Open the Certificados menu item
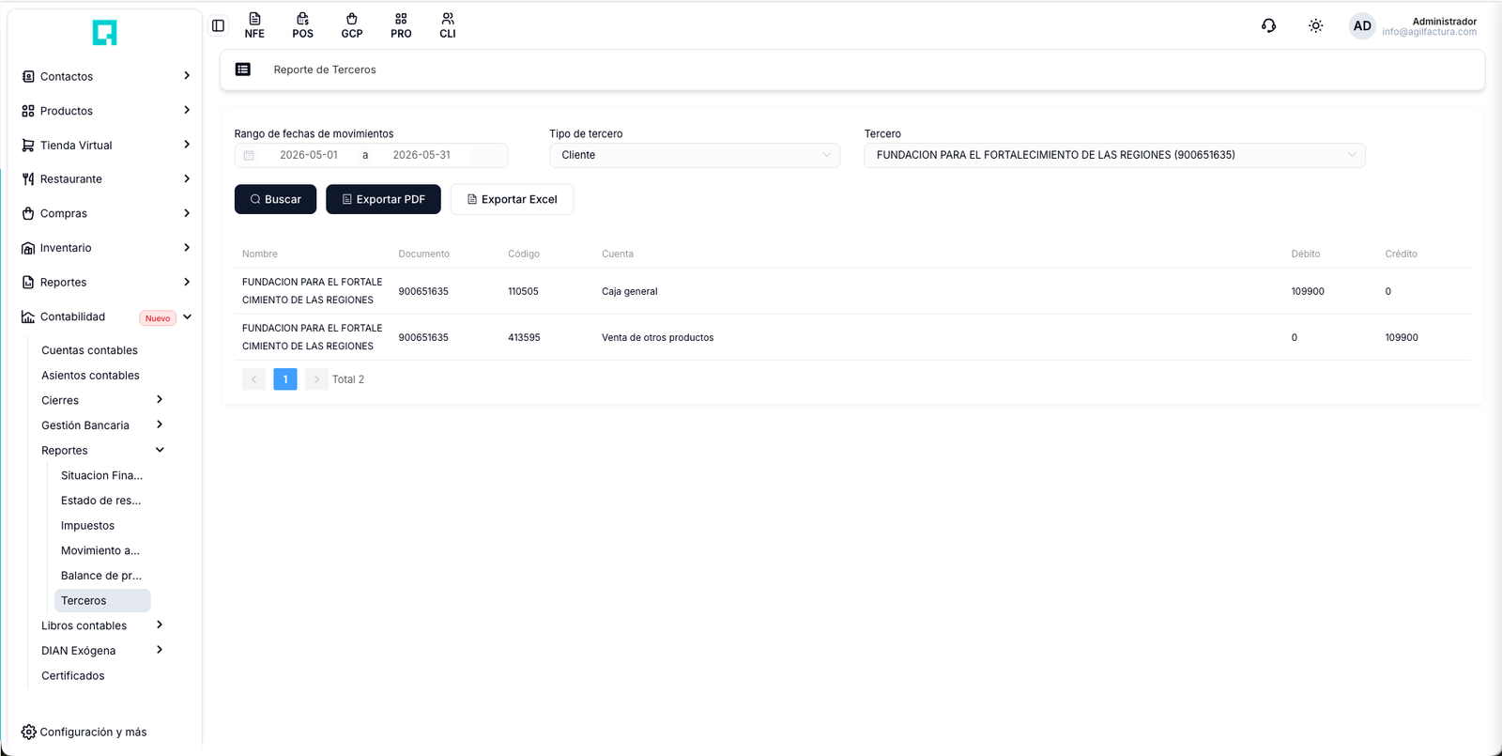 pyautogui.click(x=72, y=675)
